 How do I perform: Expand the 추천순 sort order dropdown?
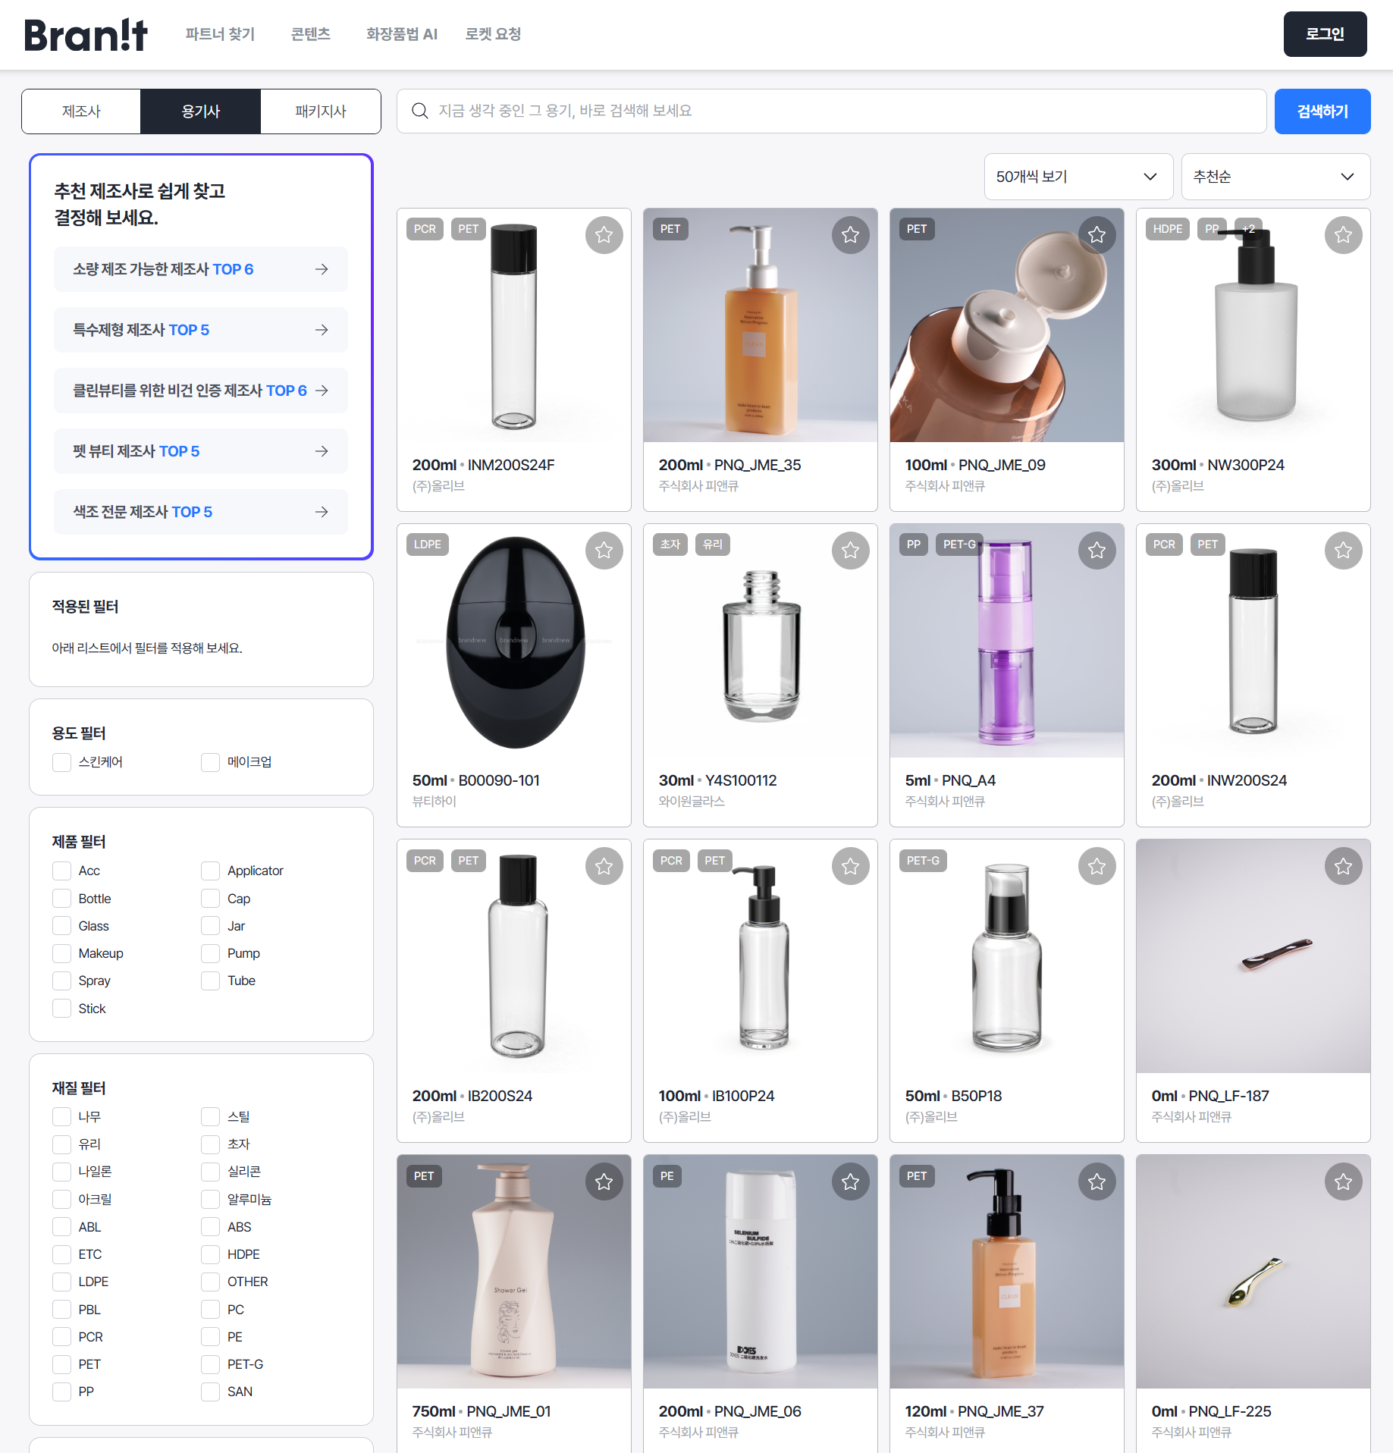1275,177
